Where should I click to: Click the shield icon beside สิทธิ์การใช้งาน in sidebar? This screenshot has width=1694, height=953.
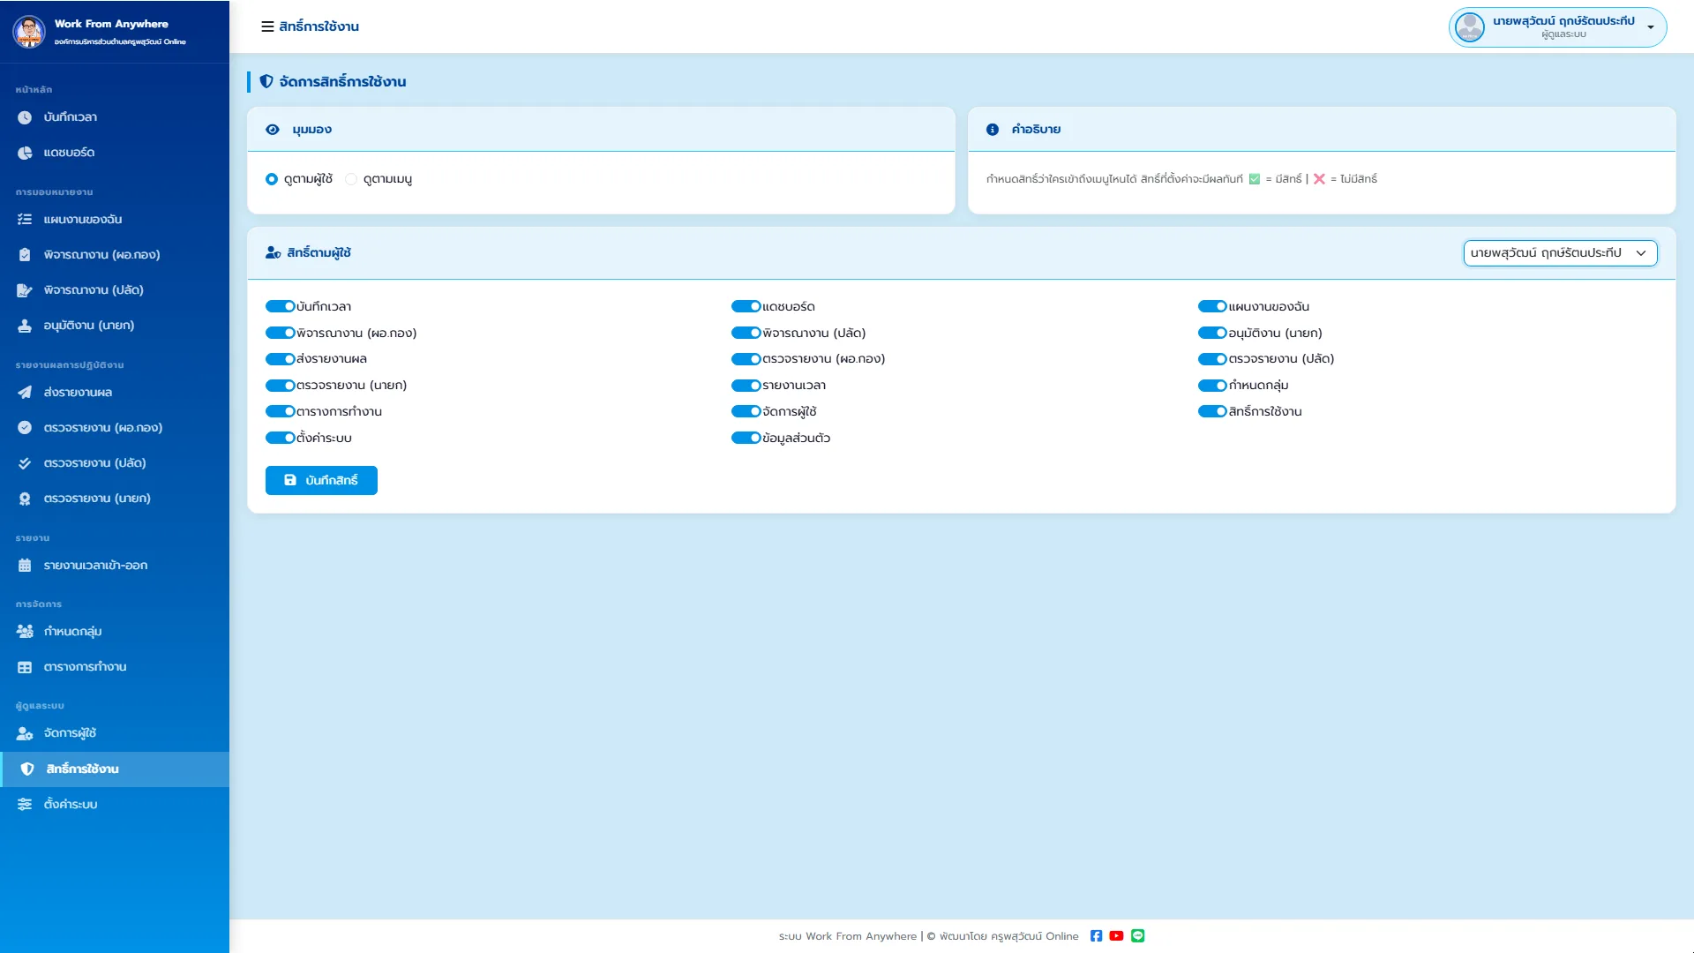[x=27, y=769]
